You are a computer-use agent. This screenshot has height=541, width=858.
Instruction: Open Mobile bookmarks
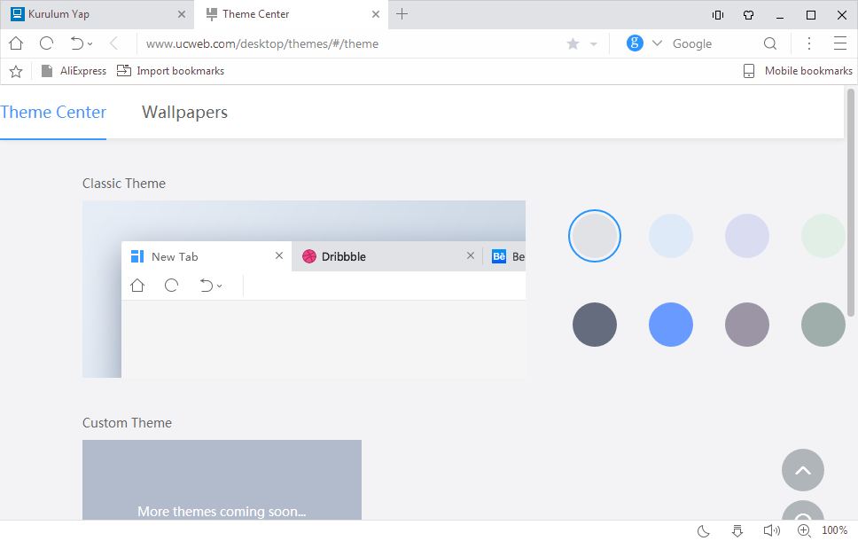[797, 71]
